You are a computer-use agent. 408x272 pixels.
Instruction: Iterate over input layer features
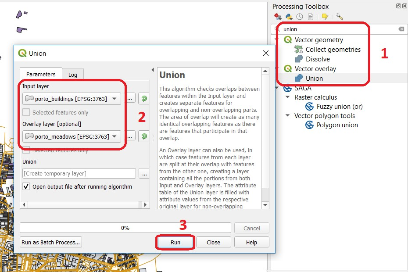pyautogui.click(x=144, y=99)
